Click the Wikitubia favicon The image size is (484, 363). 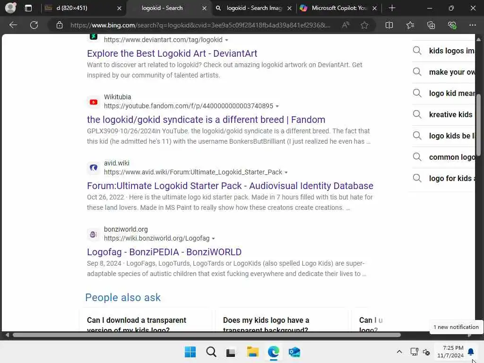click(94, 102)
